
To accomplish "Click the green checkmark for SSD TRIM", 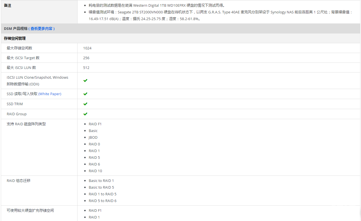I will pos(85,104).
